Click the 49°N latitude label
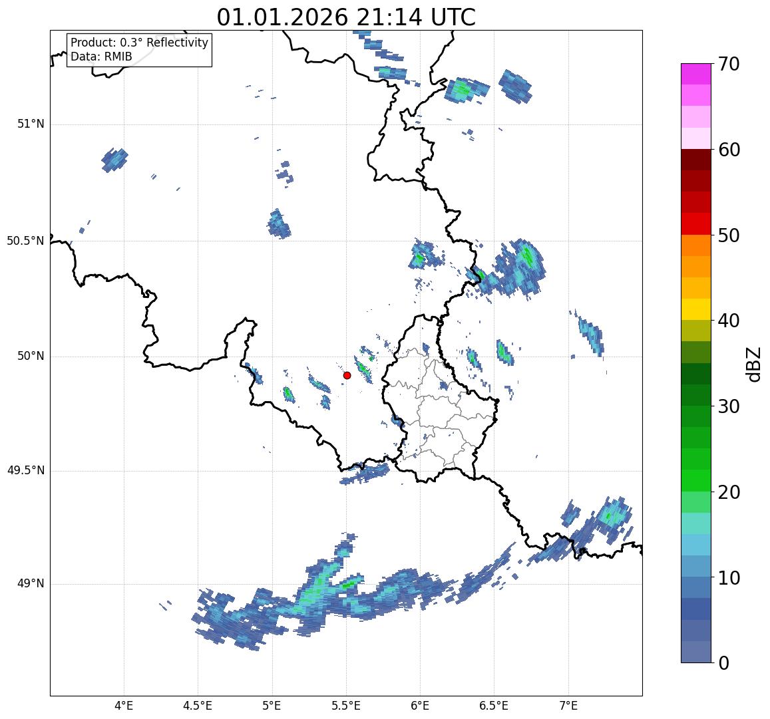 pos(31,583)
